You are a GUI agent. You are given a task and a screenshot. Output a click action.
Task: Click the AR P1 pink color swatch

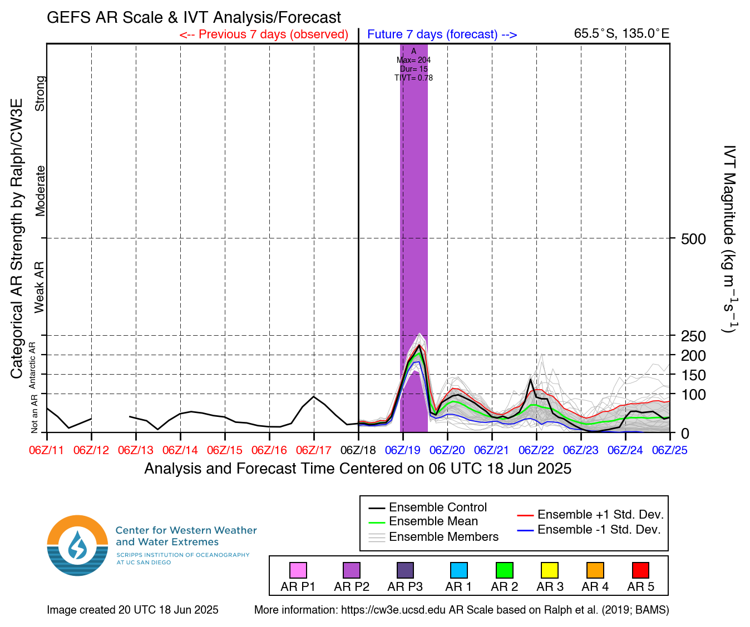point(298,570)
